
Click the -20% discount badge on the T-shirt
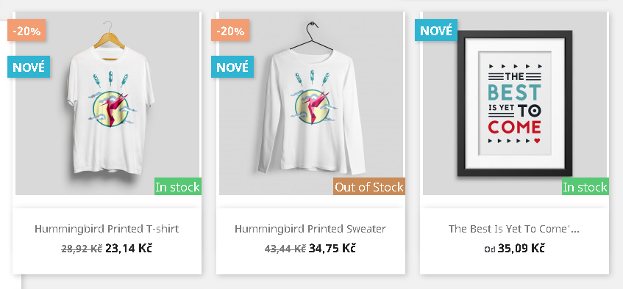point(26,30)
